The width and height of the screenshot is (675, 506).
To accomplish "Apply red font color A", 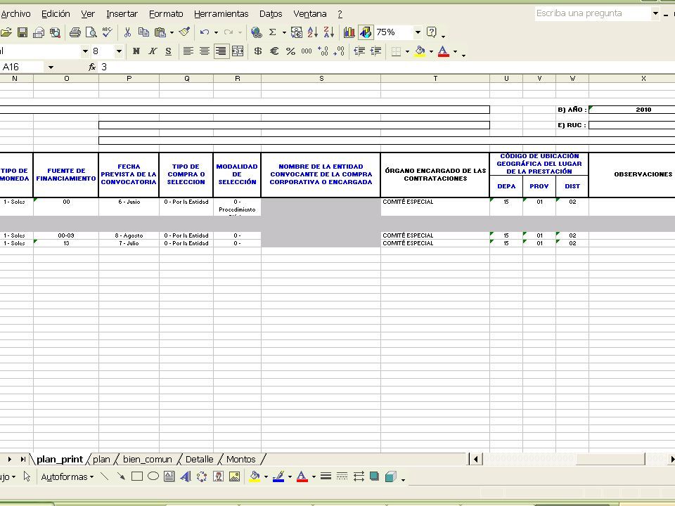I will click(444, 51).
